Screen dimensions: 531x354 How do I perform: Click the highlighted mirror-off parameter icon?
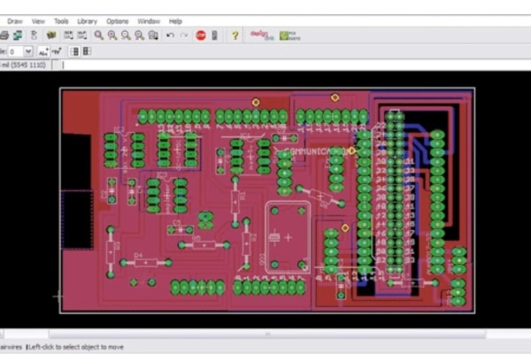(x=74, y=51)
